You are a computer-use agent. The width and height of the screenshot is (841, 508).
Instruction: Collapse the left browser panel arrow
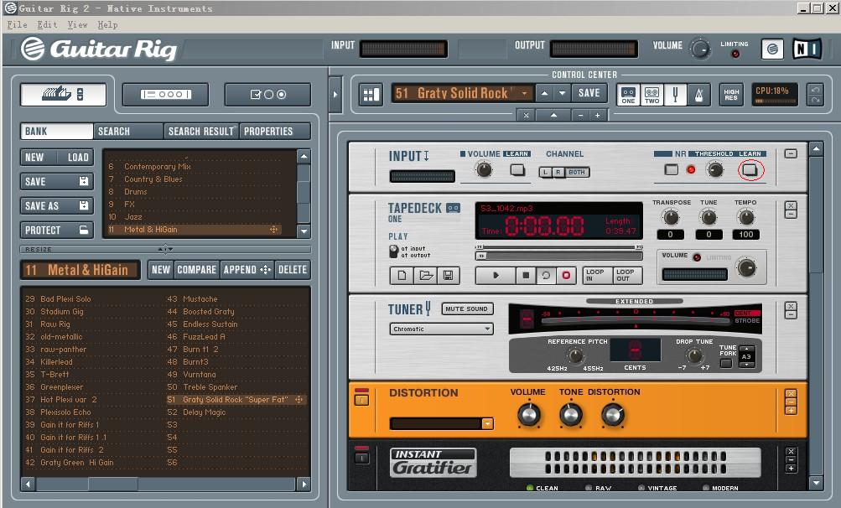335,95
